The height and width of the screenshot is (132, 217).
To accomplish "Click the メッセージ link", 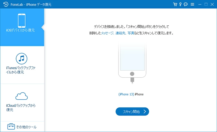I will tap(107, 33).
